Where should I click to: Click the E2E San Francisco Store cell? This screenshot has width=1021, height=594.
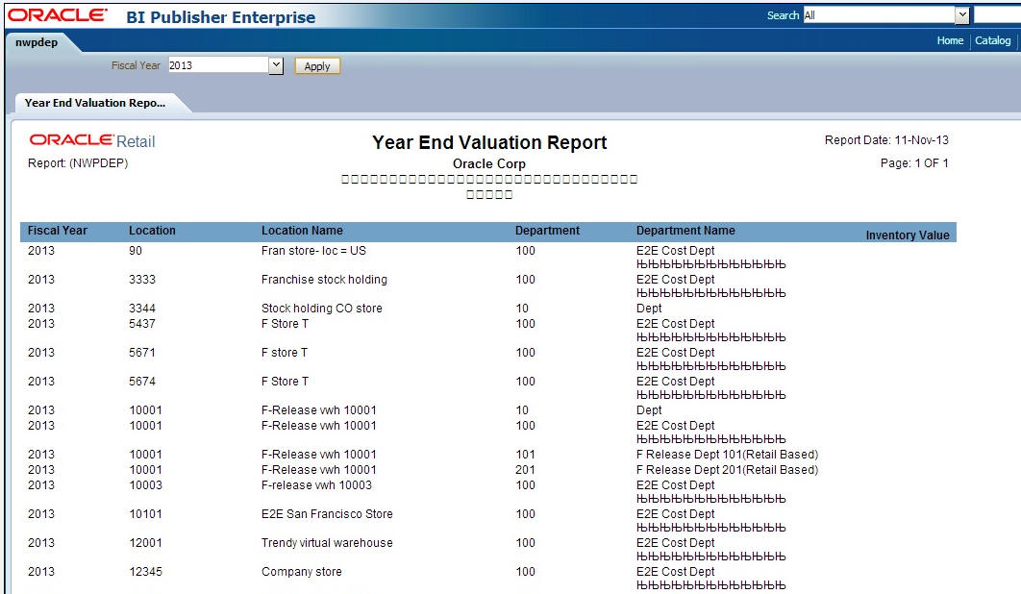pos(327,514)
